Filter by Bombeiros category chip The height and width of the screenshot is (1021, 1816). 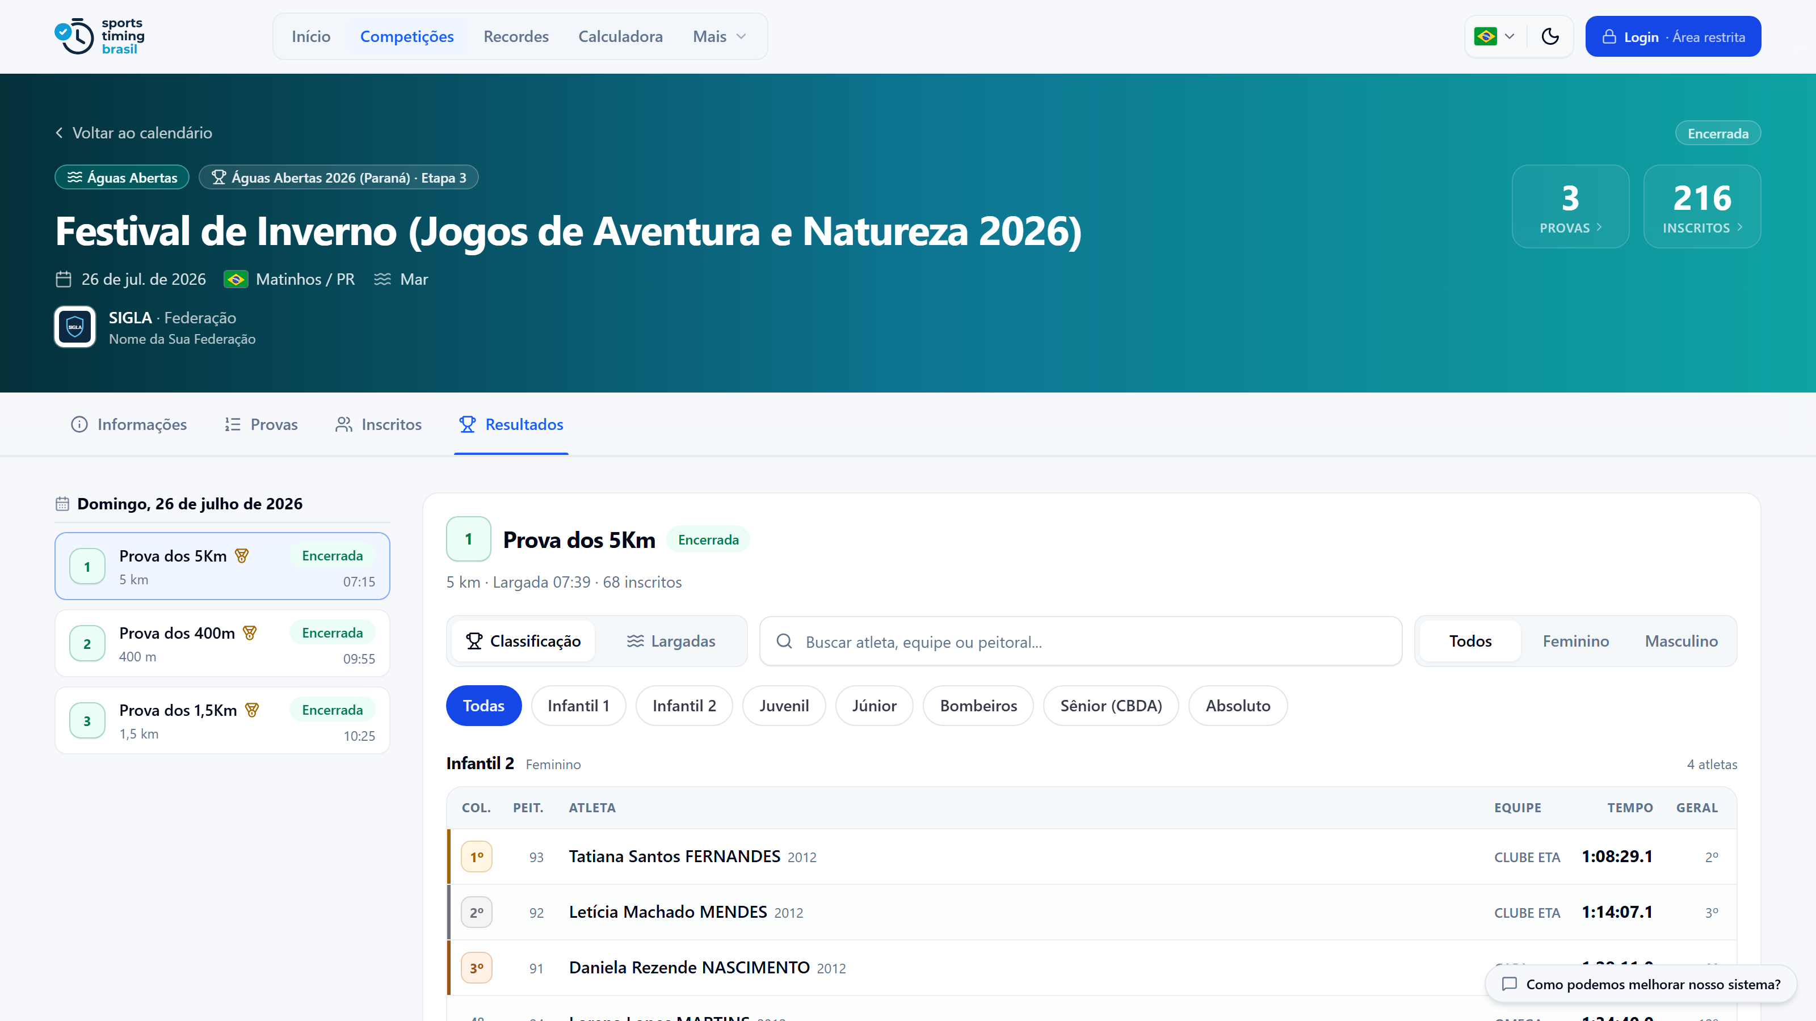[x=978, y=706]
